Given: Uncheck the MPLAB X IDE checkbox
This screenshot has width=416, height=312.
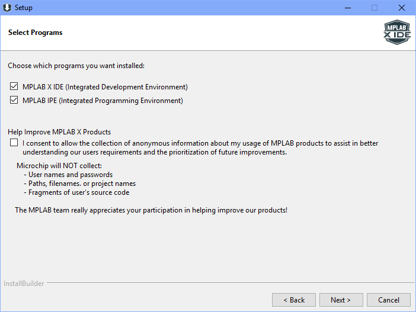Looking at the screenshot, I should point(14,86).
